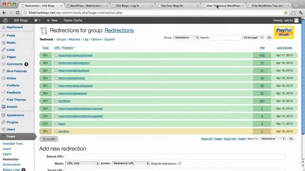Screen dimensions: 305x171
Task: Open comments bubble in admin bar
Action: click(37, 20)
